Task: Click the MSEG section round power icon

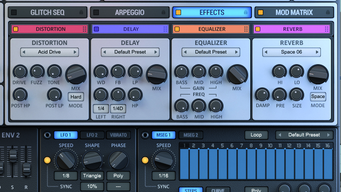Action: point(145,135)
